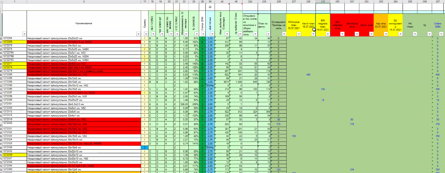Image resolution: width=445 pixels, height=173 pixels.
Task: Select cell 'прямоугольник 25x25x3 мм, N35'
Action: [x=84, y=96]
